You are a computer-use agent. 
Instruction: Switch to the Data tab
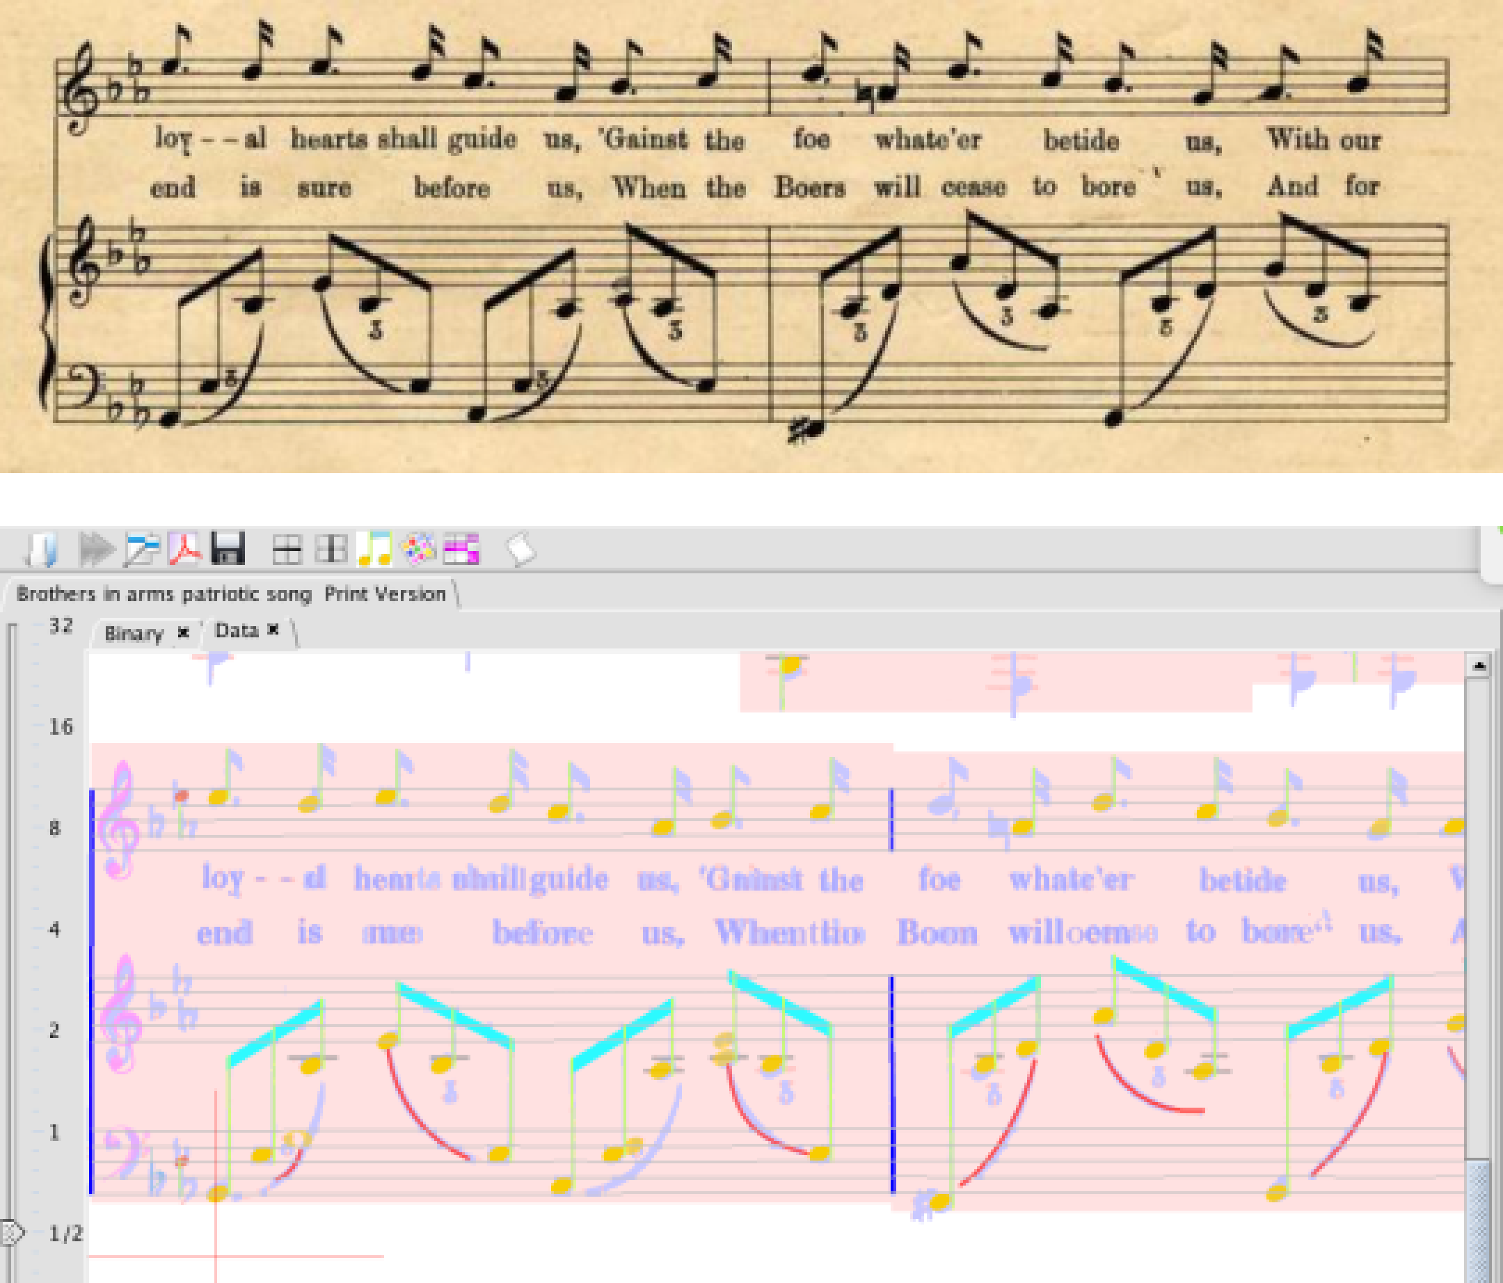pos(237,631)
